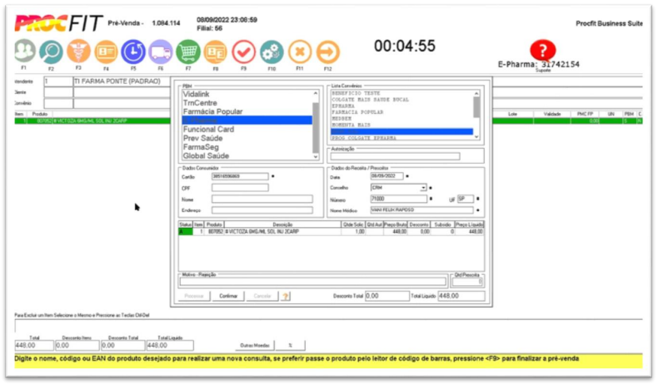Choose Global Saúde in the PBM list
This screenshot has width=658, height=384.
click(206, 155)
